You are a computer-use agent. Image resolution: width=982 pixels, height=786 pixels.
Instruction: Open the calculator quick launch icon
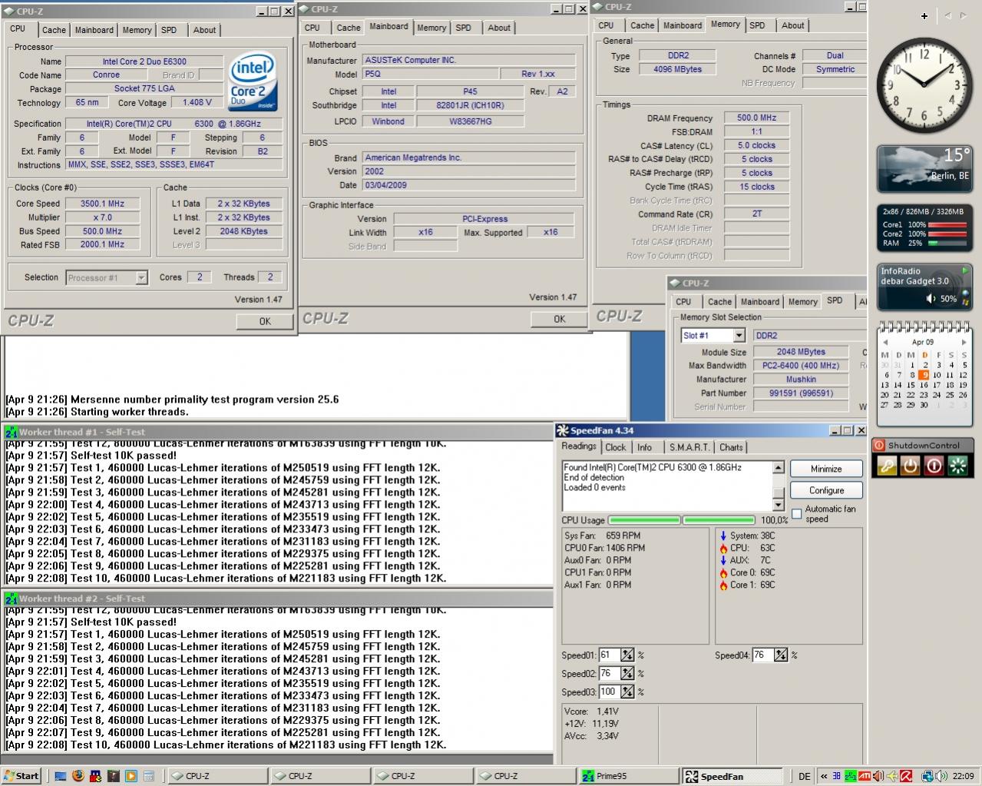[x=149, y=776]
